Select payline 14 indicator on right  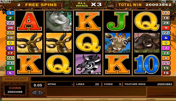click(x=166, y=13)
